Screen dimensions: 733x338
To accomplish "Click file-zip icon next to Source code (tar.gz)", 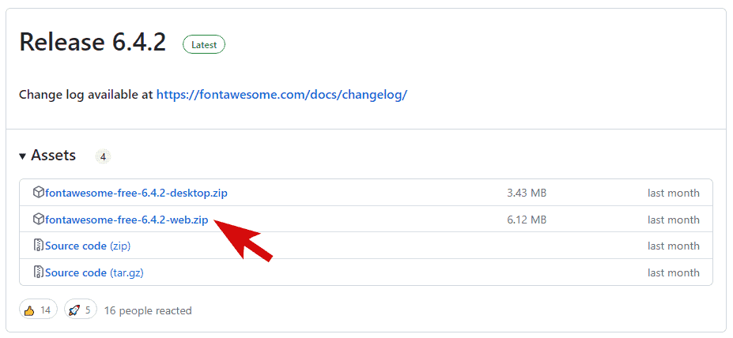I will pyautogui.click(x=38, y=272).
